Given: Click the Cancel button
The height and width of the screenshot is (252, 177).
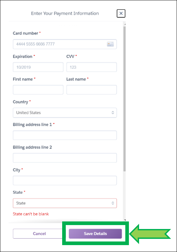Looking at the screenshot, I should 39,234.
